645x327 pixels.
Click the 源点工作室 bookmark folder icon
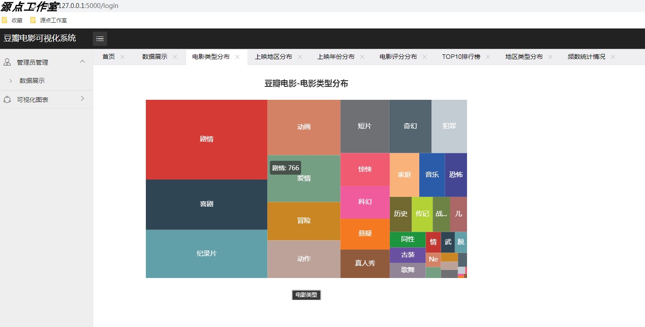pyautogui.click(x=33, y=20)
